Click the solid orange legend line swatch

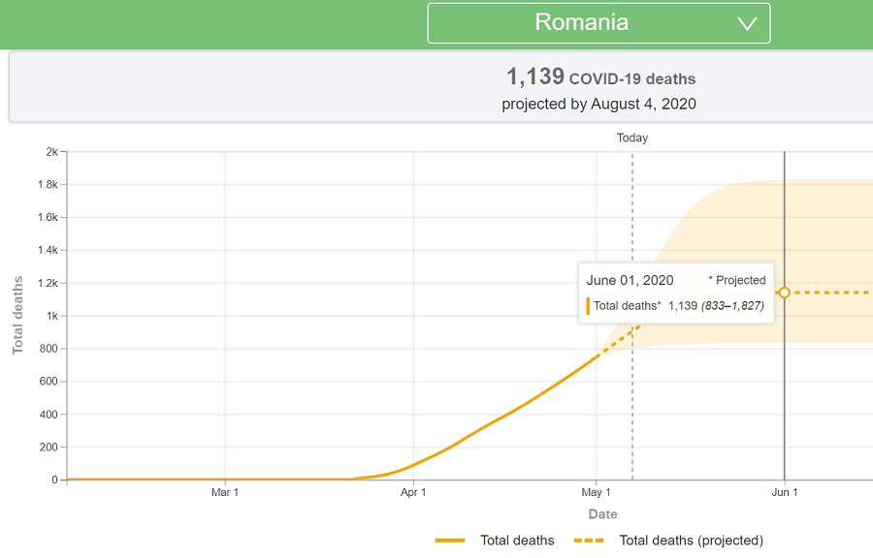pyautogui.click(x=451, y=541)
